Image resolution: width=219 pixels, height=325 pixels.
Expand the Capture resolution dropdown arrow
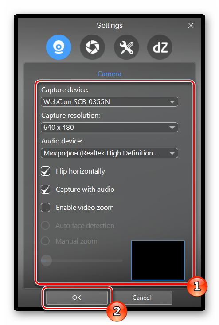click(172, 128)
